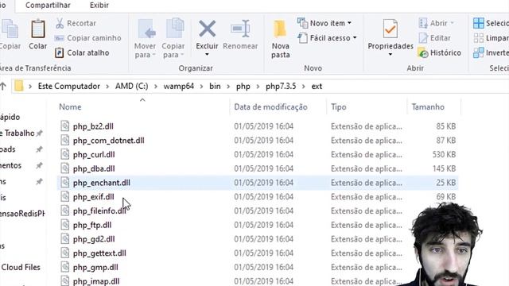Click the select-all icon in the ribbon
The height and width of the screenshot is (286, 509).
[x=479, y=23]
